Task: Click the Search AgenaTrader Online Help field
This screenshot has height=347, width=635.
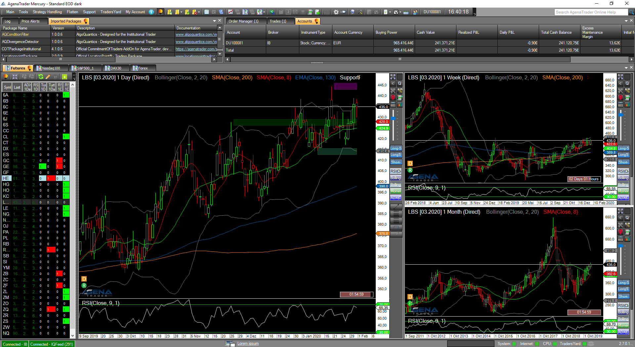Action: [x=591, y=12]
